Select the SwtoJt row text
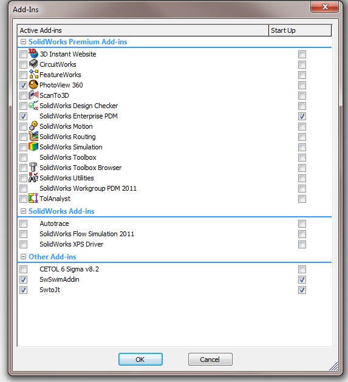This screenshot has width=348, height=382. tap(50, 290)
